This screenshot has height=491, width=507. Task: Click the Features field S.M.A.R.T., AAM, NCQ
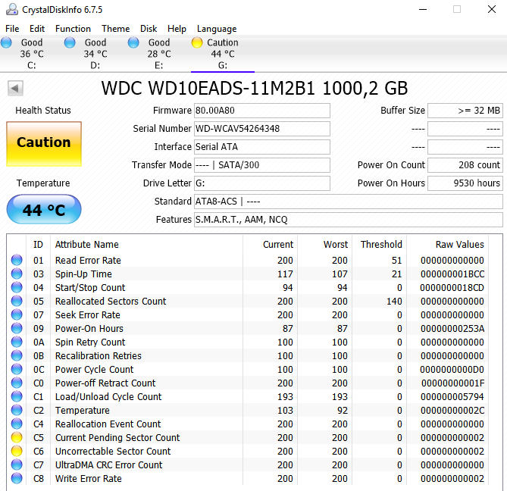349,220
